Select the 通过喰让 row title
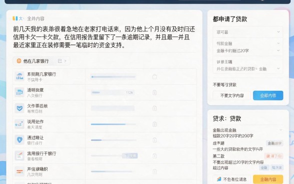Viewport: 294px width, 184px height. 35,138
